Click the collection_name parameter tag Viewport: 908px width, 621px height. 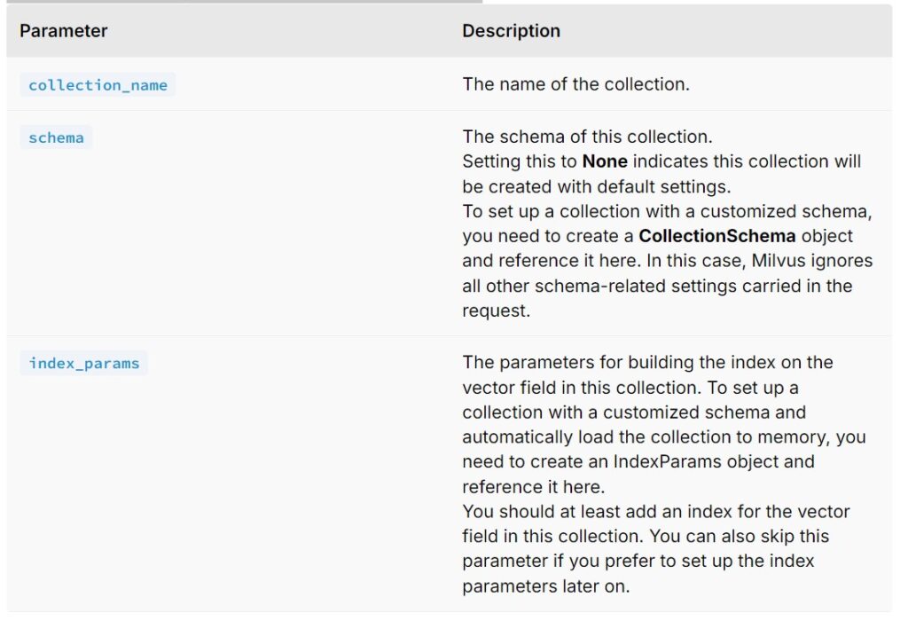(x=98, y=85)
